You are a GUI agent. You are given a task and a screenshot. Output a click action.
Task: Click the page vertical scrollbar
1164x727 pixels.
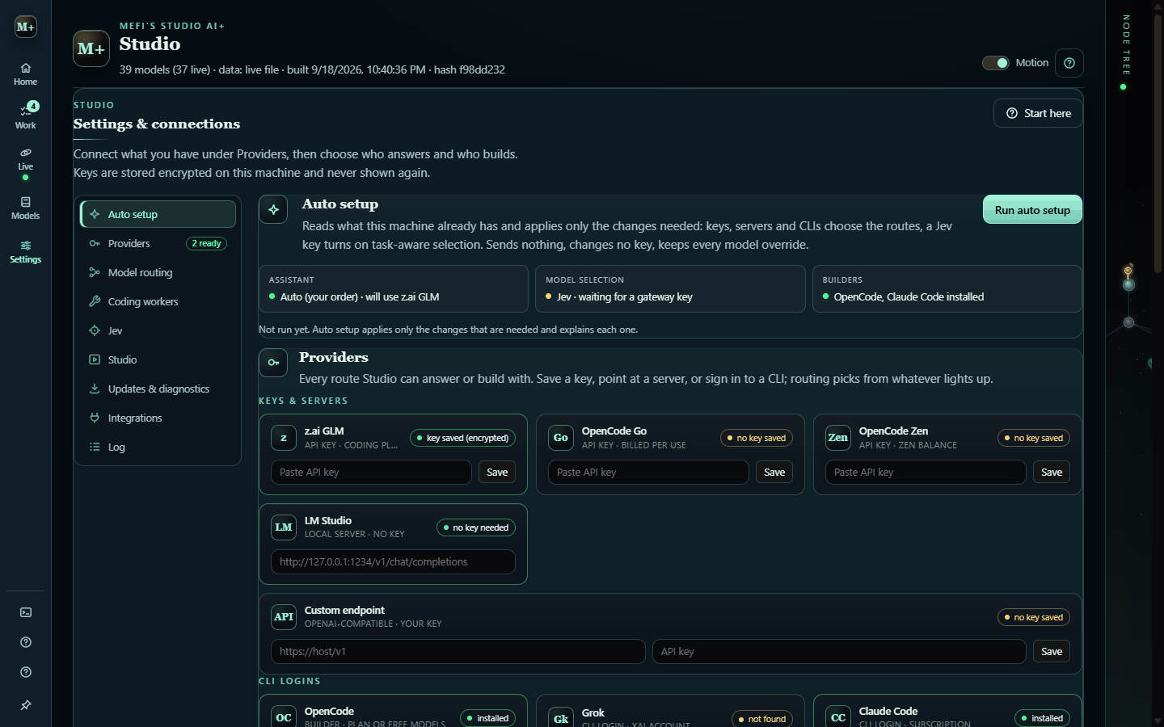(1158, 145)
